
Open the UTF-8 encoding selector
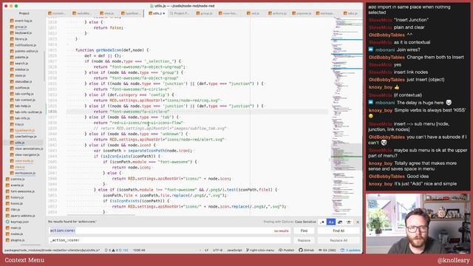coord(217,250)
